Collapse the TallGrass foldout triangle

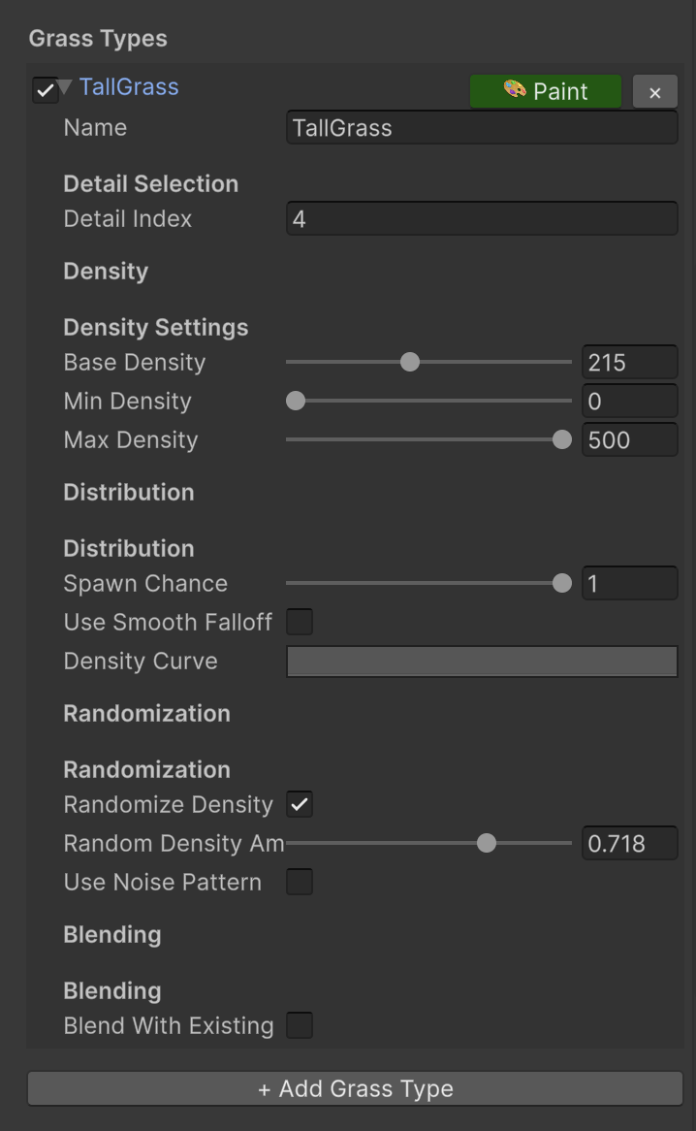coord(65,87)
